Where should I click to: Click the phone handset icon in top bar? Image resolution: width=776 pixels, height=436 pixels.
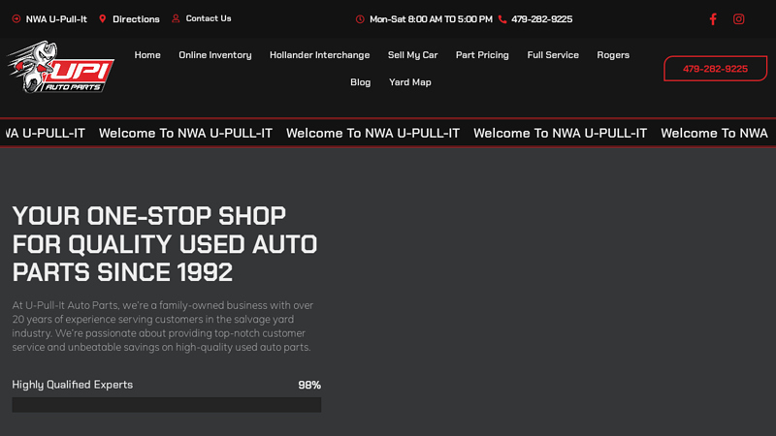click(502, 19)
